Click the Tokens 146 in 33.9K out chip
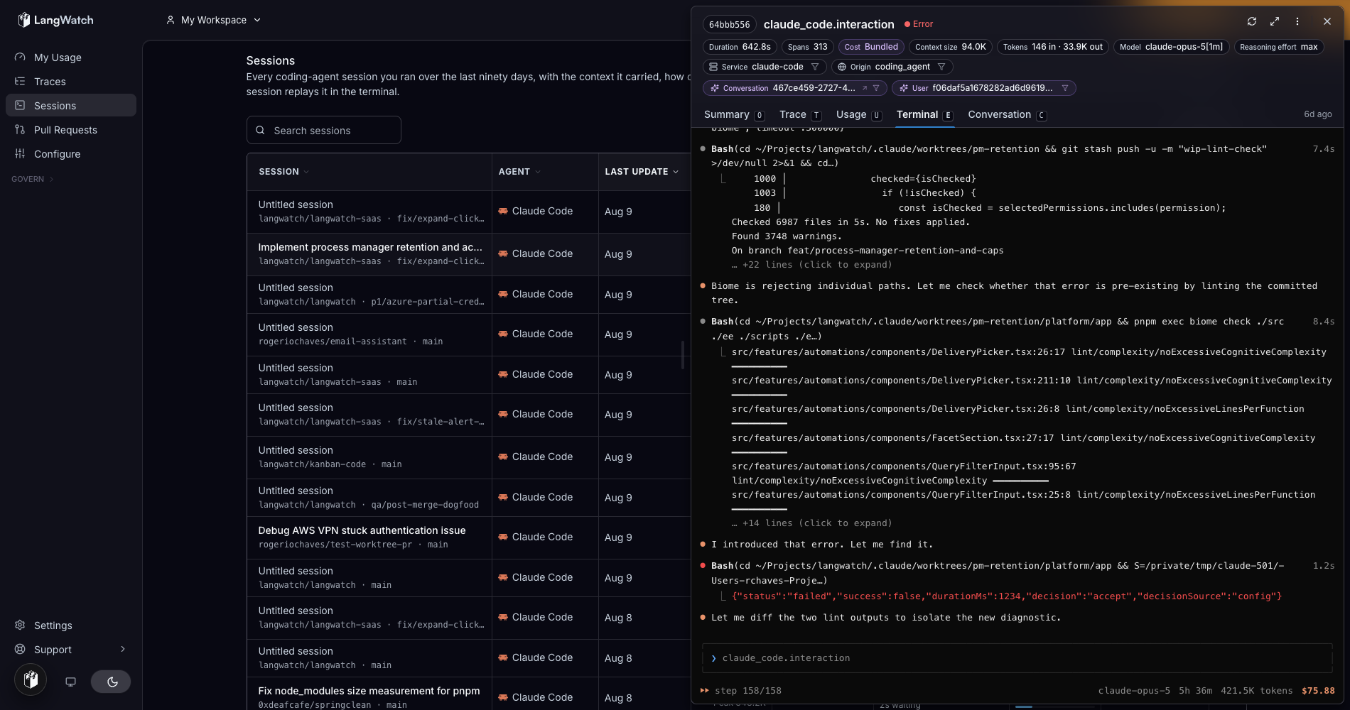Screen dimensions: 1350x710 1053,47
